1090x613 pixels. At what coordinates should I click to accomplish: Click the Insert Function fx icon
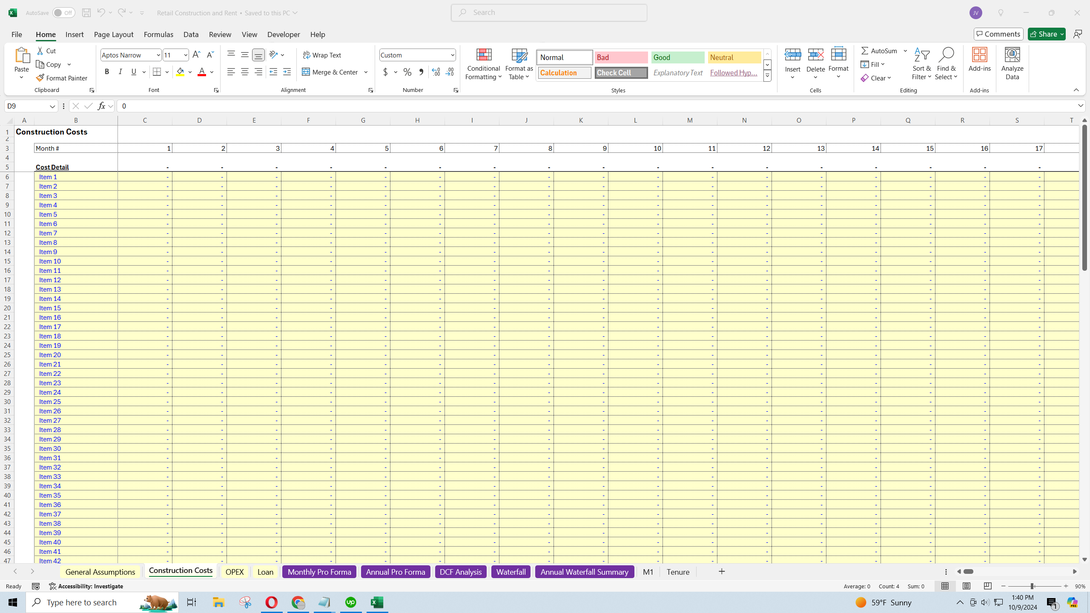click(101, 106)
